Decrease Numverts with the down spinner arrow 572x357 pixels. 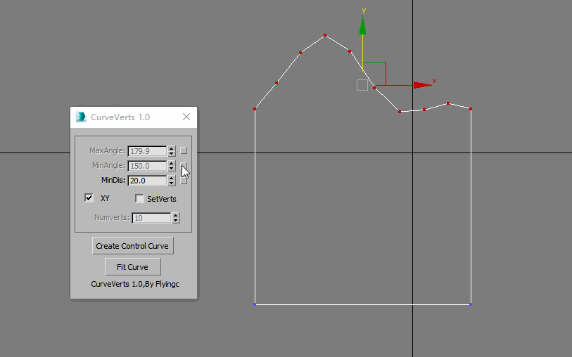tap(176, 221)
